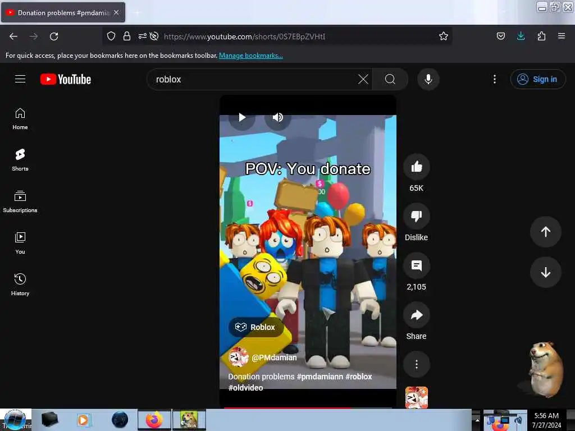Search with your voice microphone

pos(428,79)
